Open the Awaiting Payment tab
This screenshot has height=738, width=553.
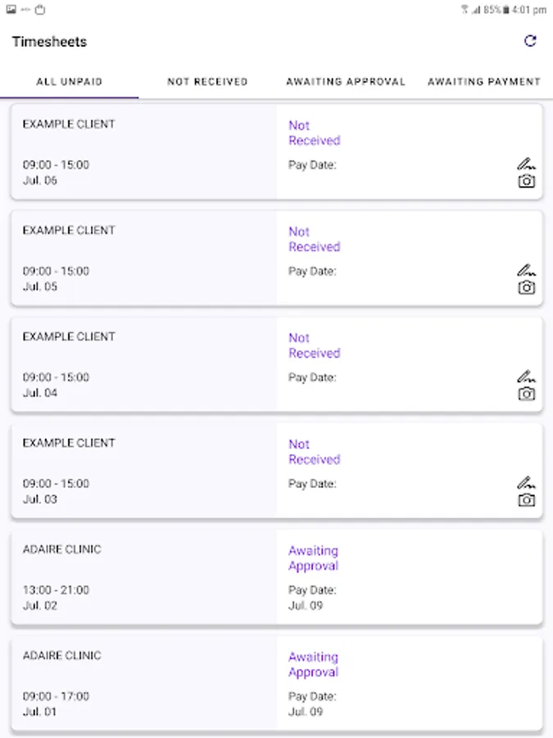tap(484, 82)
